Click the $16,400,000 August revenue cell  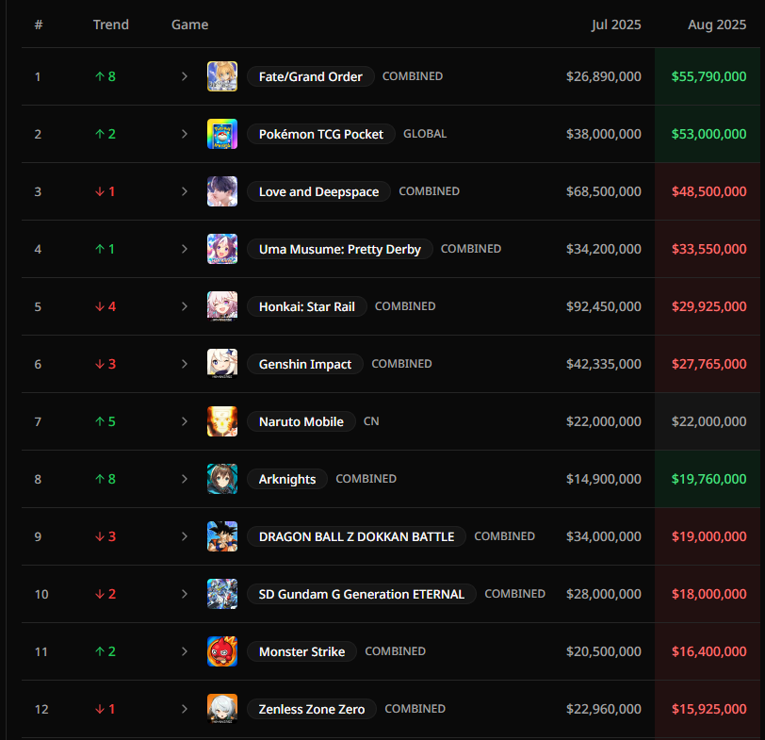coord(708,651)
